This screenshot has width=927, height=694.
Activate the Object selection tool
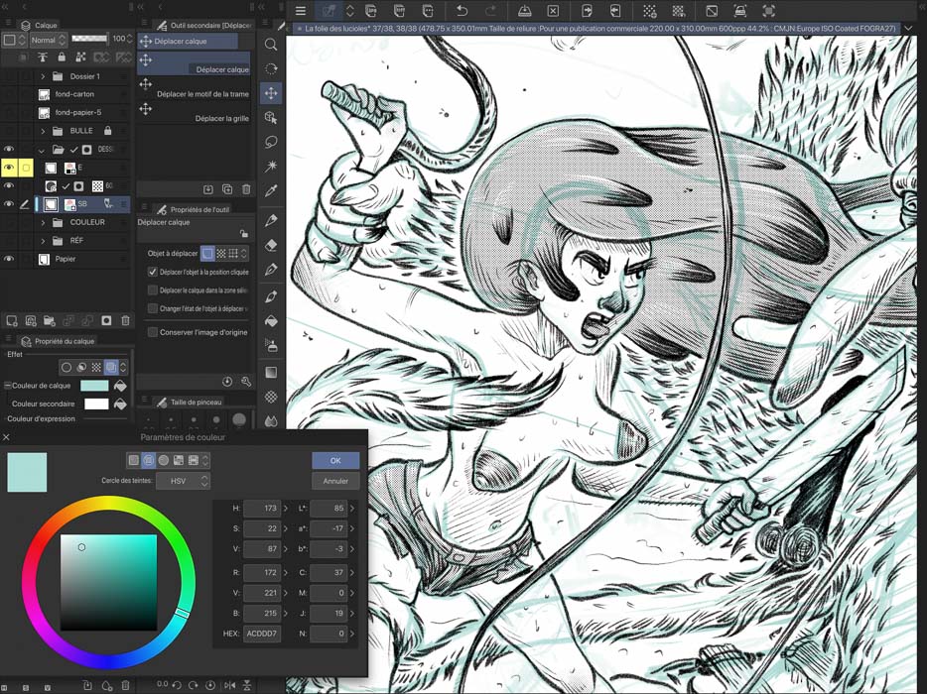(x=272, y=118)
